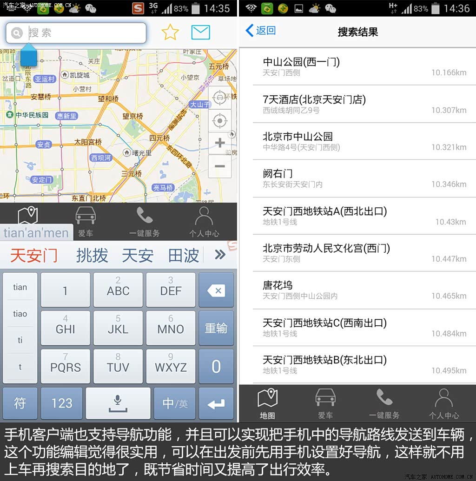Tap the keyboard enter arrow key
The width and height of the screenshot is (476, 481).
click(216, 403)
